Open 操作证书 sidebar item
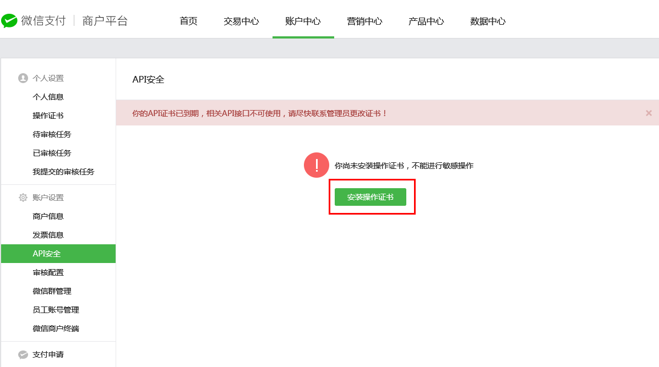This screenshot has width=659, height=367. (48, 116)
